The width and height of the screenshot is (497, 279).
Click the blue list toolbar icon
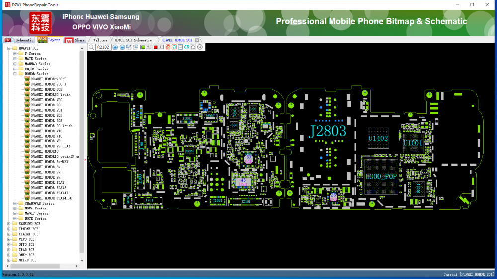(x=180, y=47)
